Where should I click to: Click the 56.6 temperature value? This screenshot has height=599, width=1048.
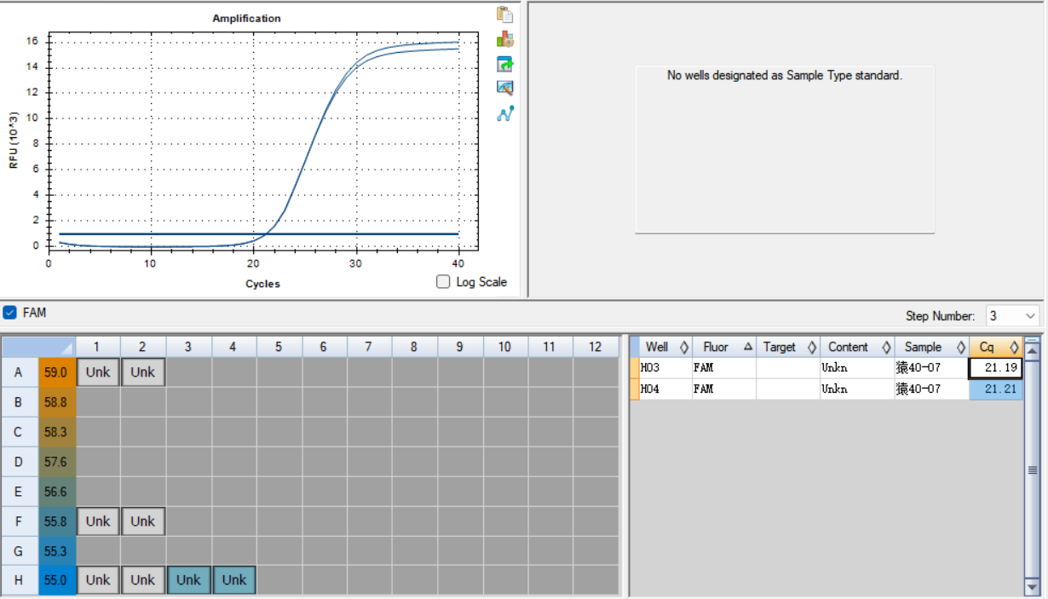57,492
